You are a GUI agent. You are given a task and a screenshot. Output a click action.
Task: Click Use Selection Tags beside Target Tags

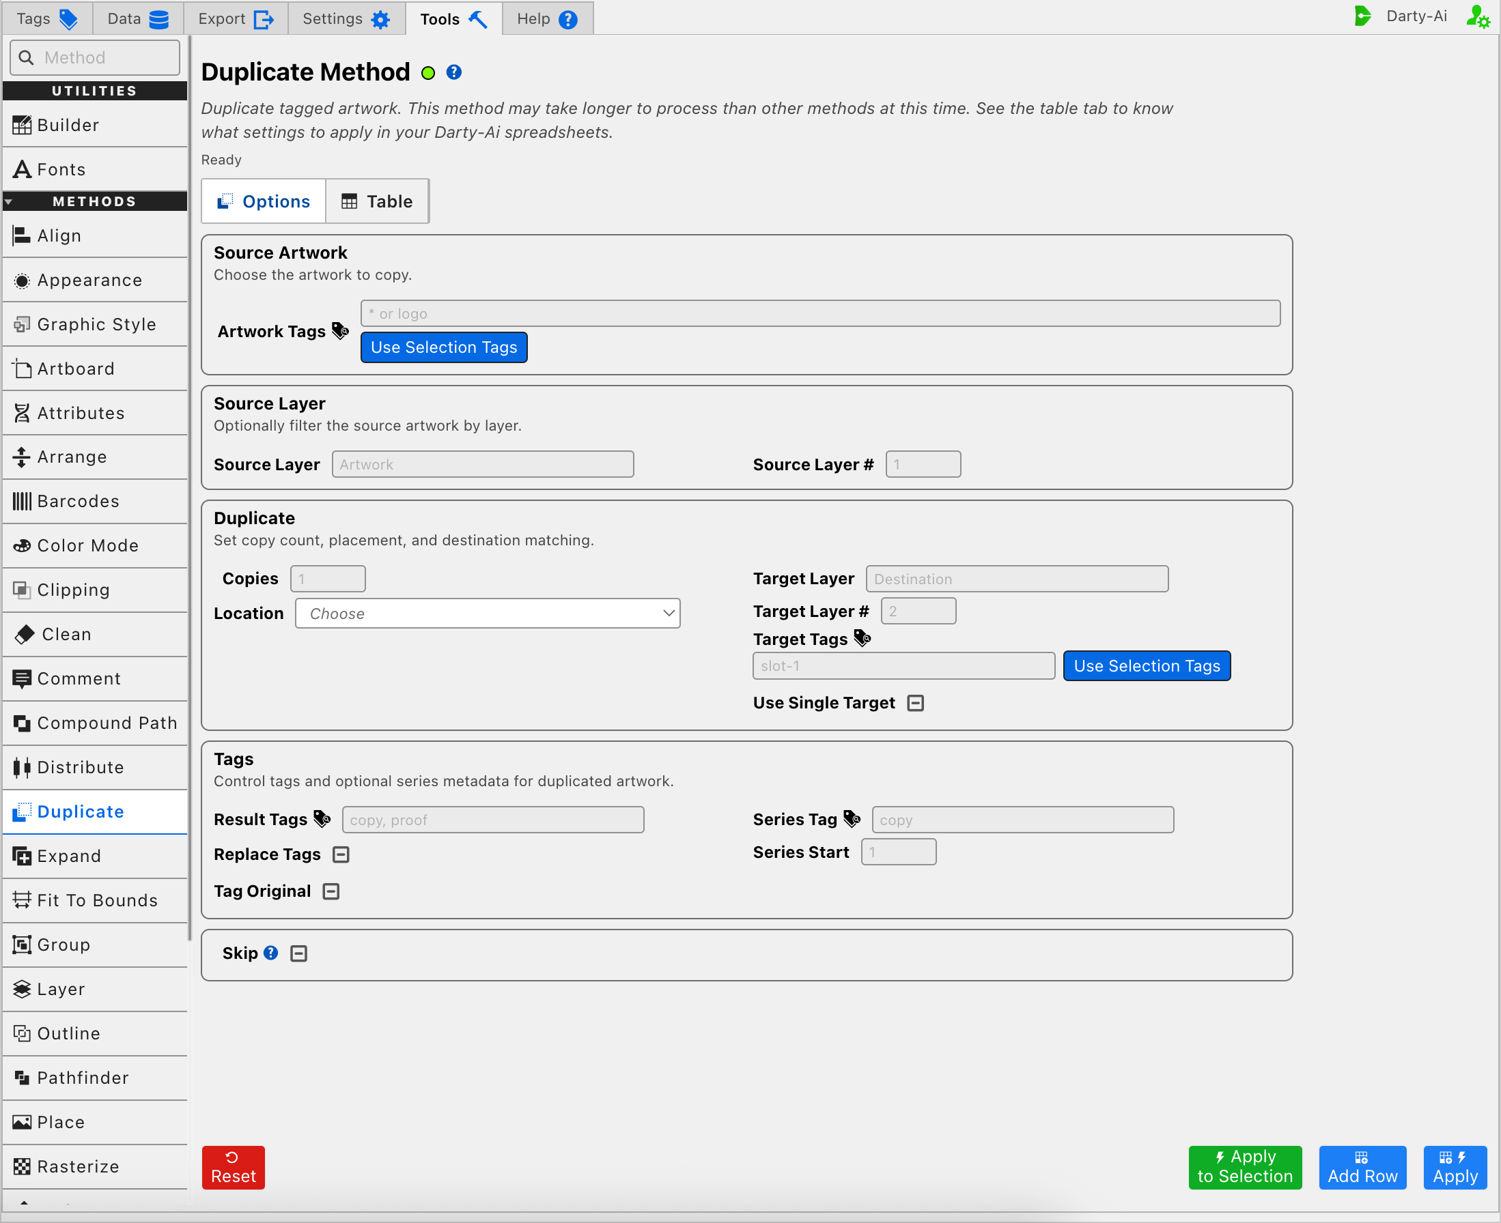(1147, 667)
